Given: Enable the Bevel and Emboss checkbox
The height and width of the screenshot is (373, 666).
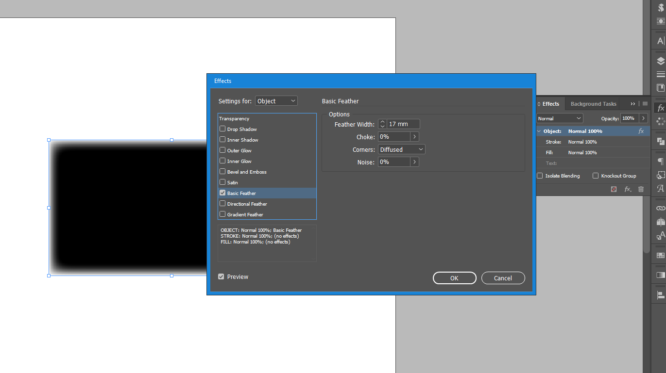Looking at the screenshot, I should pyautogui.click(x=222, y=172).
